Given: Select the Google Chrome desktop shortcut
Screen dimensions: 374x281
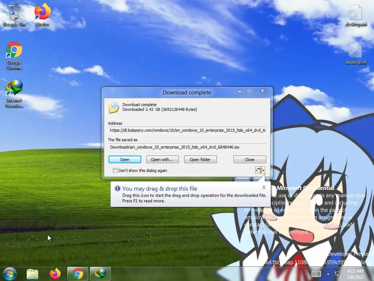Looking at the screenshot, I should [x=14, y=56].
